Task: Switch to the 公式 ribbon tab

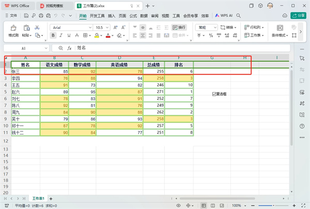Action: click(x=133, y=16)
